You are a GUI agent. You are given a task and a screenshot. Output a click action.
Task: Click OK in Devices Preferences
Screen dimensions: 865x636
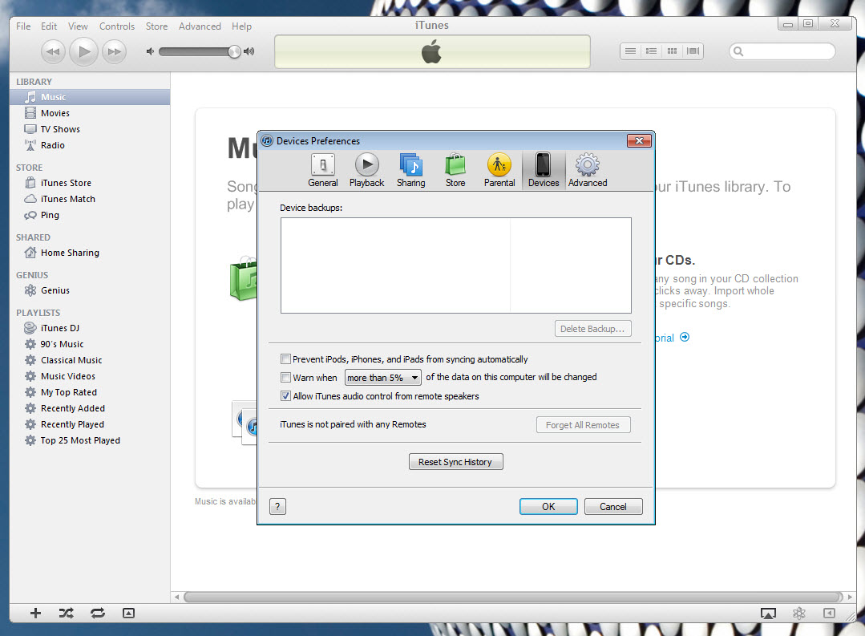coord(548,506)
